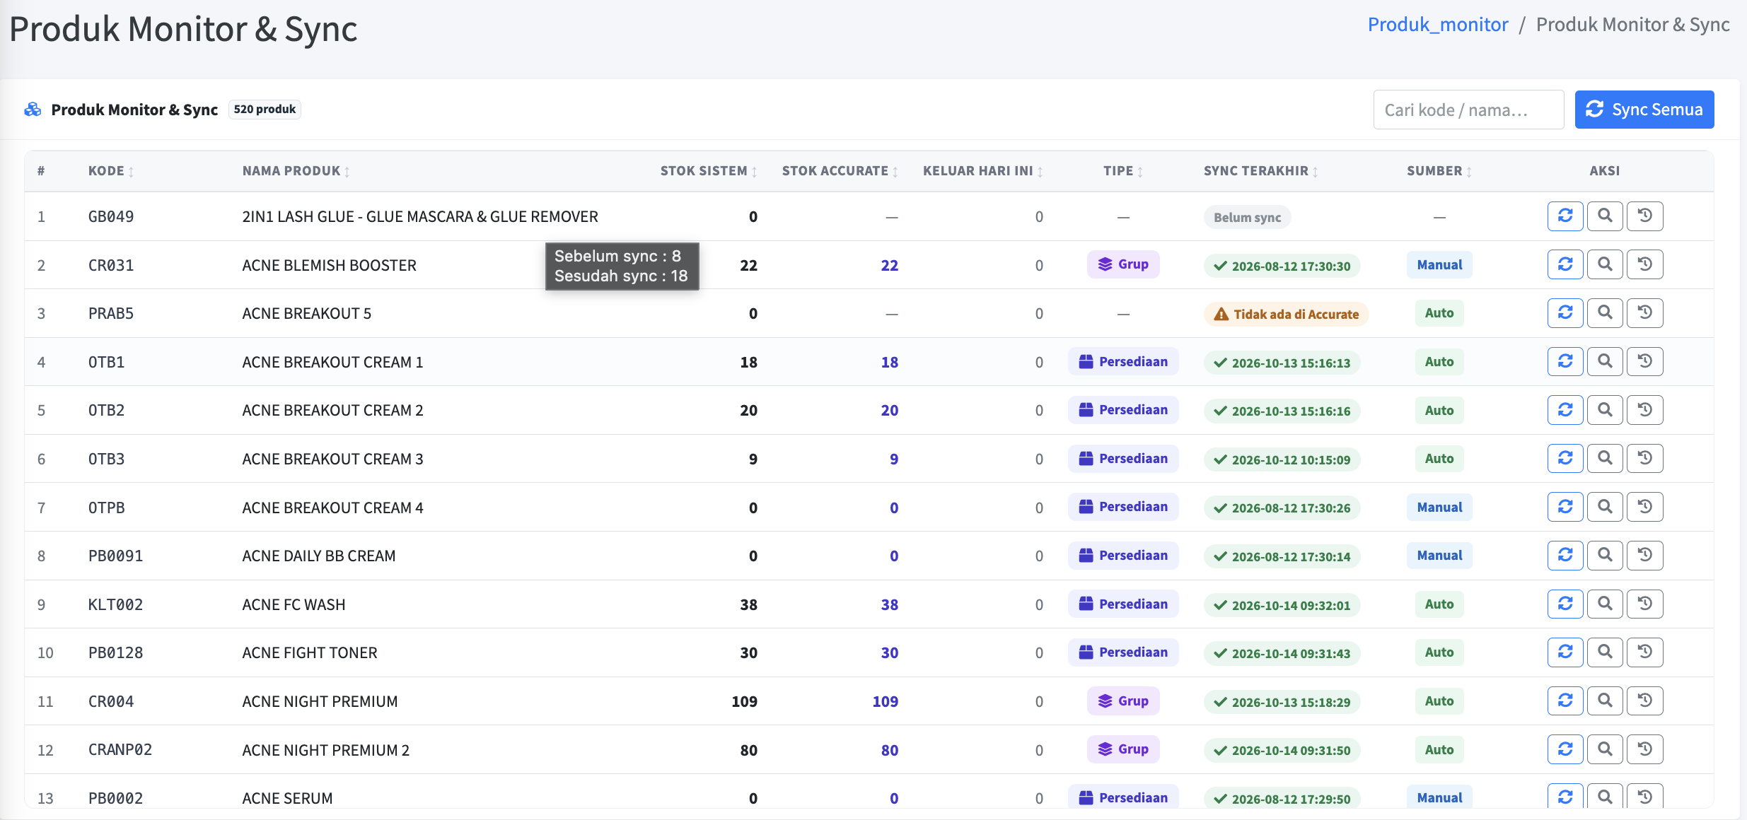
Task: Focus the Cari kode / nama search field
Action: pos(1468,110)
